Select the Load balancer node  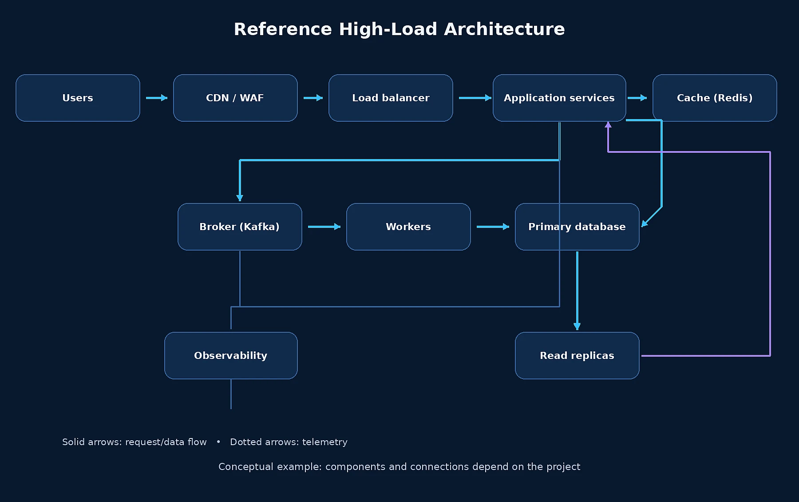coord(391,98)
